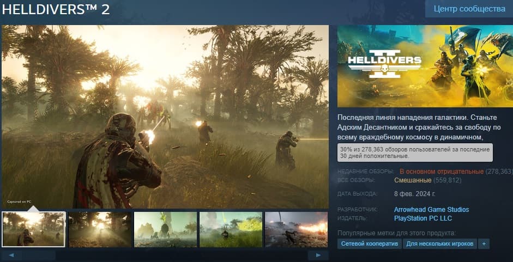The height and width of the screenshot is (262, 513).
Task: Select the Сетевой кооператив tag
Action: tap(370, 243)
